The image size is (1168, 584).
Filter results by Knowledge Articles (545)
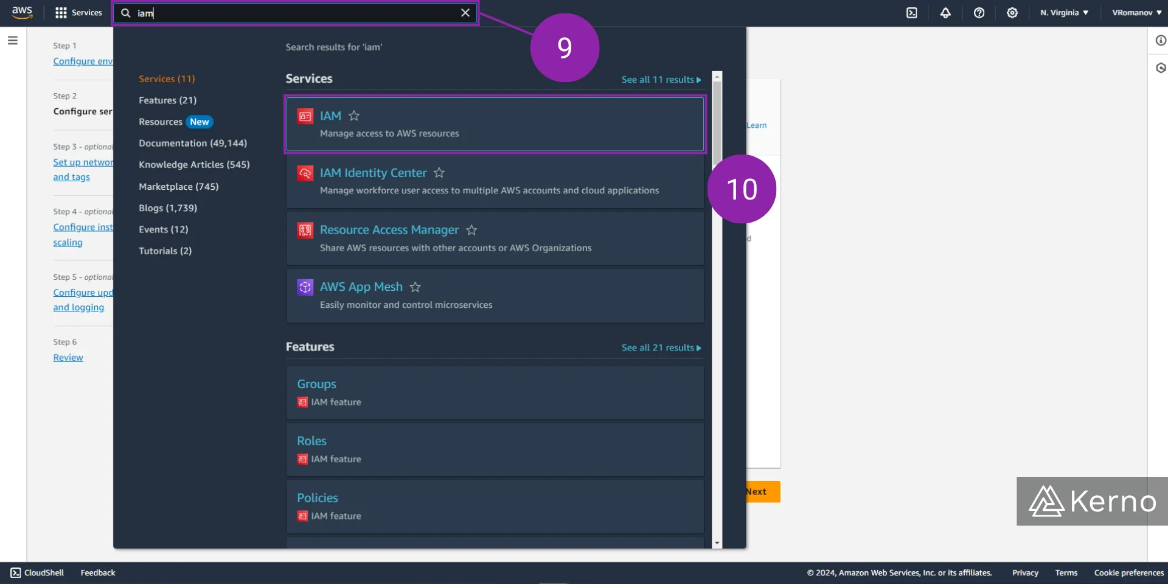pyautogui.click(x=194, y=164)
